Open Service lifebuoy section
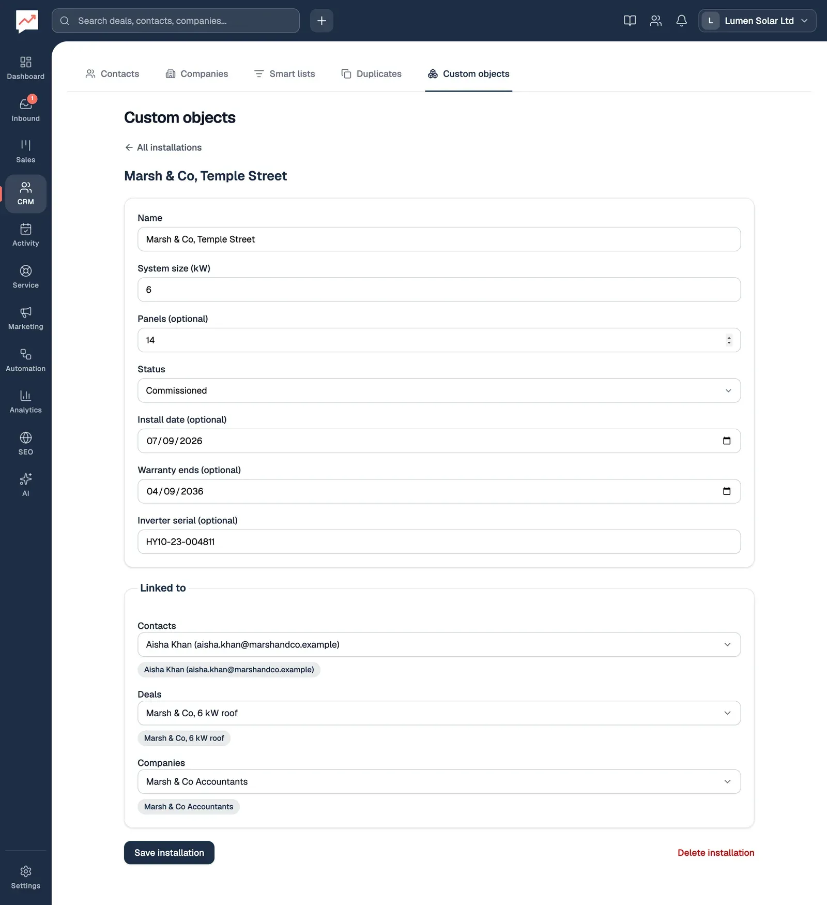The width and height of the screenshot is (827, 905). coord(25,277)
